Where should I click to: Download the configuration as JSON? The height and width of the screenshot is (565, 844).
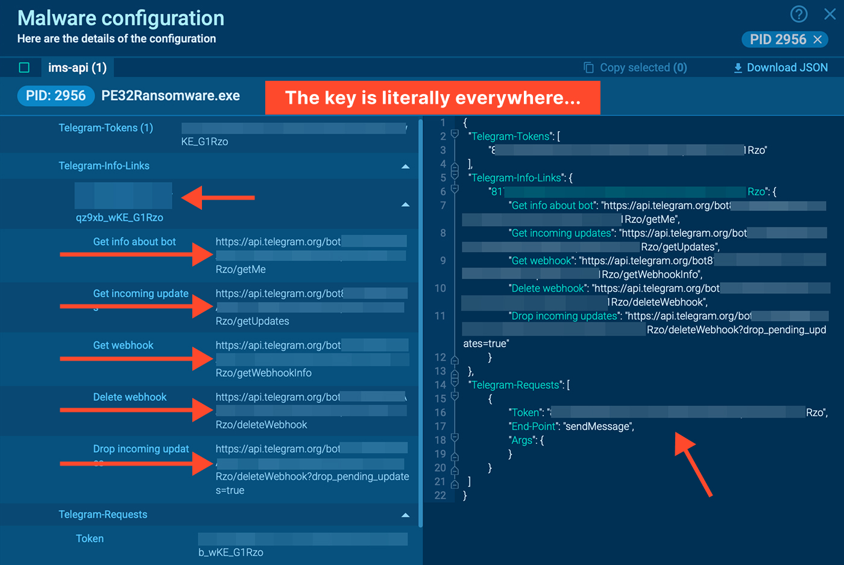tap(781, 68)
